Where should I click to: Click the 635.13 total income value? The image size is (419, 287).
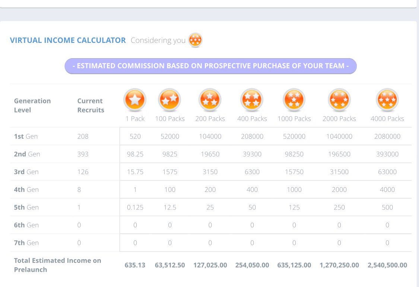[x=135, y=265]
